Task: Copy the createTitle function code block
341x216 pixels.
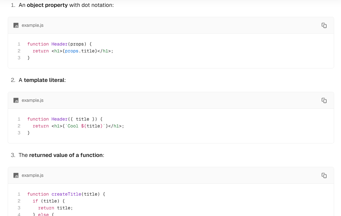Action: (324, 175)
